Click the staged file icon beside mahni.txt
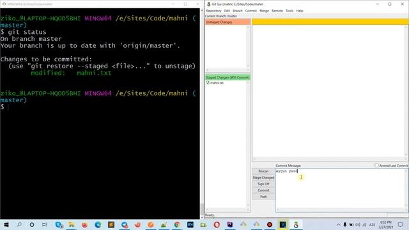 pyautogui.click(x=208, y=82)
